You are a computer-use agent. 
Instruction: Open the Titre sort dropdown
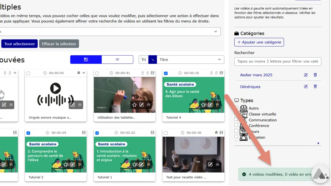[191, 59]
